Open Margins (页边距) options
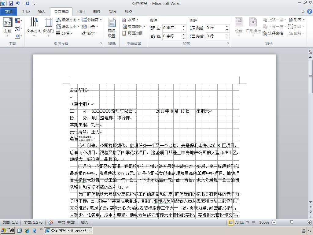Screen dimensions: 313x235 48,28
